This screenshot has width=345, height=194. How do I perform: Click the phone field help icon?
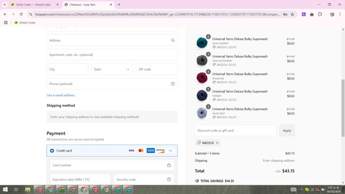[173, 84]
